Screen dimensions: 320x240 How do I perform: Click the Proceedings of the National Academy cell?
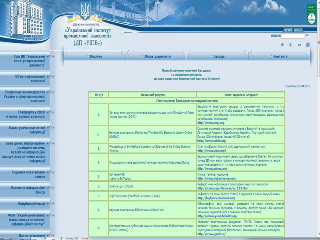click(152, 148)
